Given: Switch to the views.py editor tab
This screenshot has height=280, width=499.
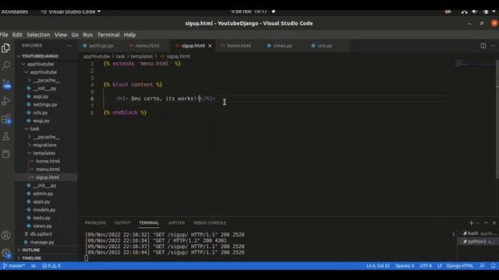Looking at the screenshot, I should pos(282,46).
